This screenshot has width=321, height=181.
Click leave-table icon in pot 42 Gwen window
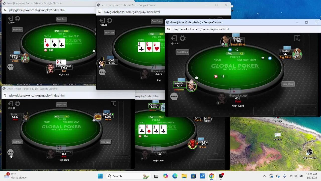click(x=174, y=38)
